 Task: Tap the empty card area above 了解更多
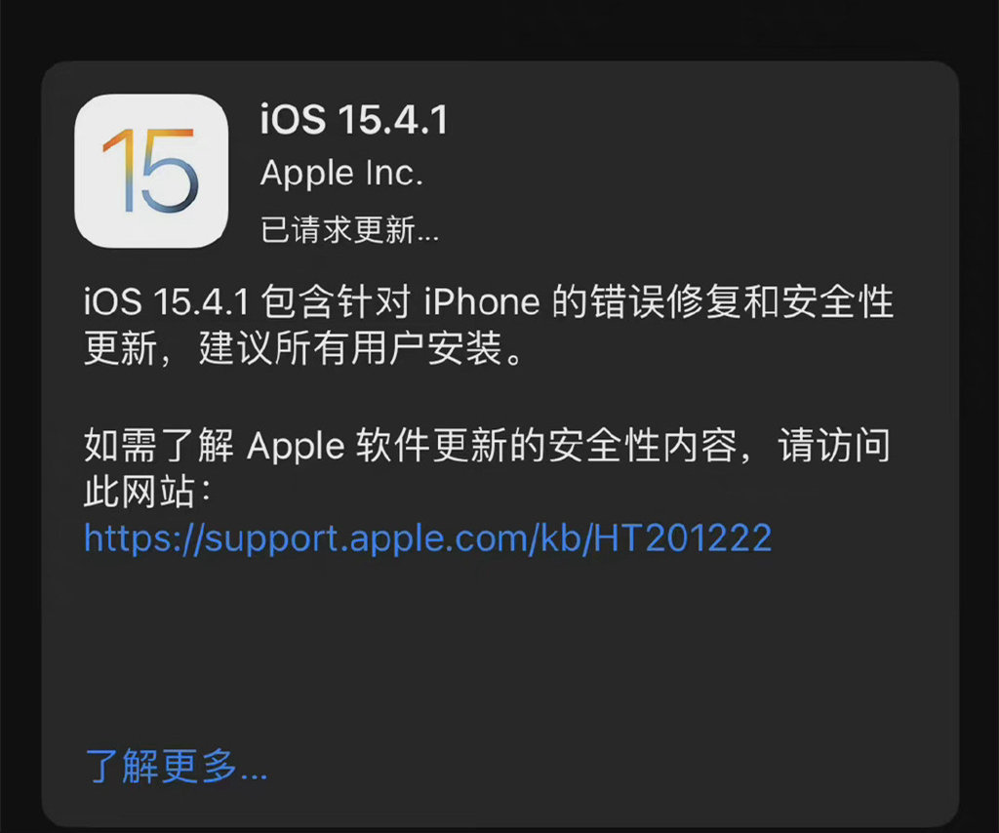[500, 650]
